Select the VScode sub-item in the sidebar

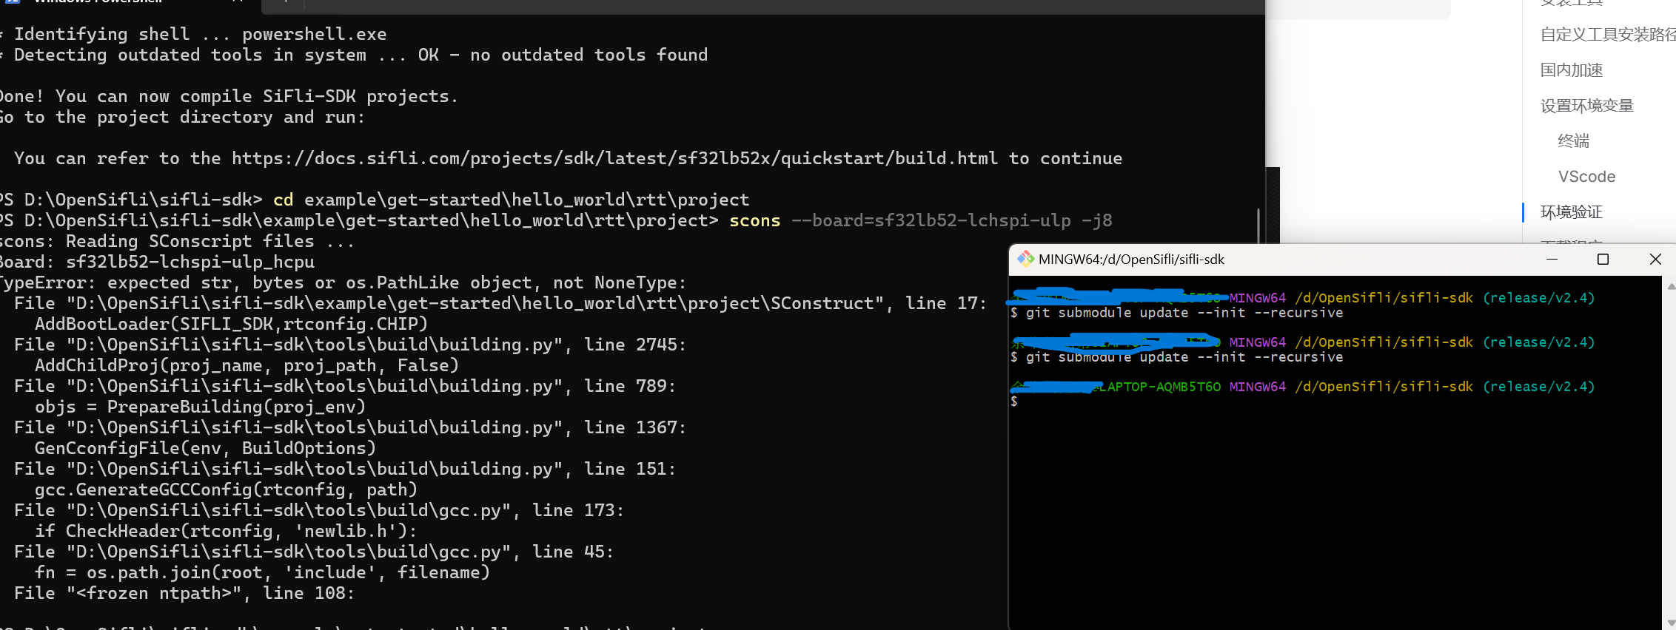pyautogui.click(x=1586, y=177)
